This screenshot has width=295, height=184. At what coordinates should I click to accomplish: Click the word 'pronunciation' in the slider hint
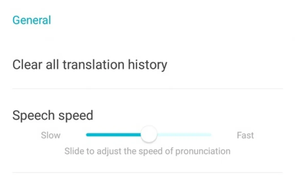click(203, 151)
